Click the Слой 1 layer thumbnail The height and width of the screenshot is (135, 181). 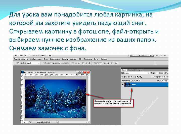[127, 84]
